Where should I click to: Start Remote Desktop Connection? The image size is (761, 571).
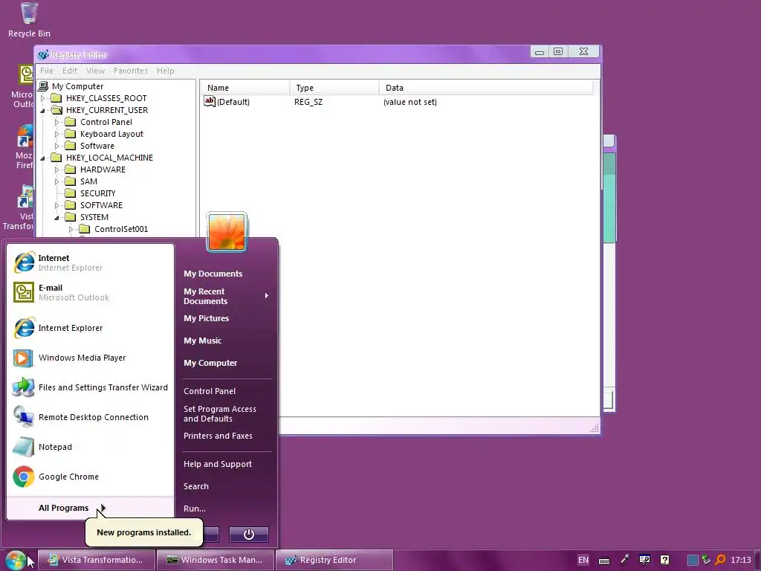[x=80, y=417]
